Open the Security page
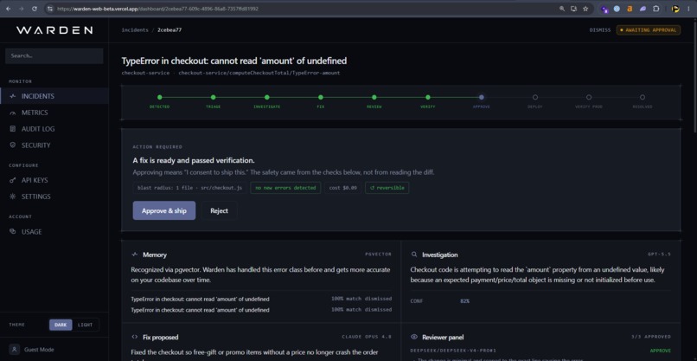Image resolution: width=697 pixels, height=361 pixels. [54, 145]
